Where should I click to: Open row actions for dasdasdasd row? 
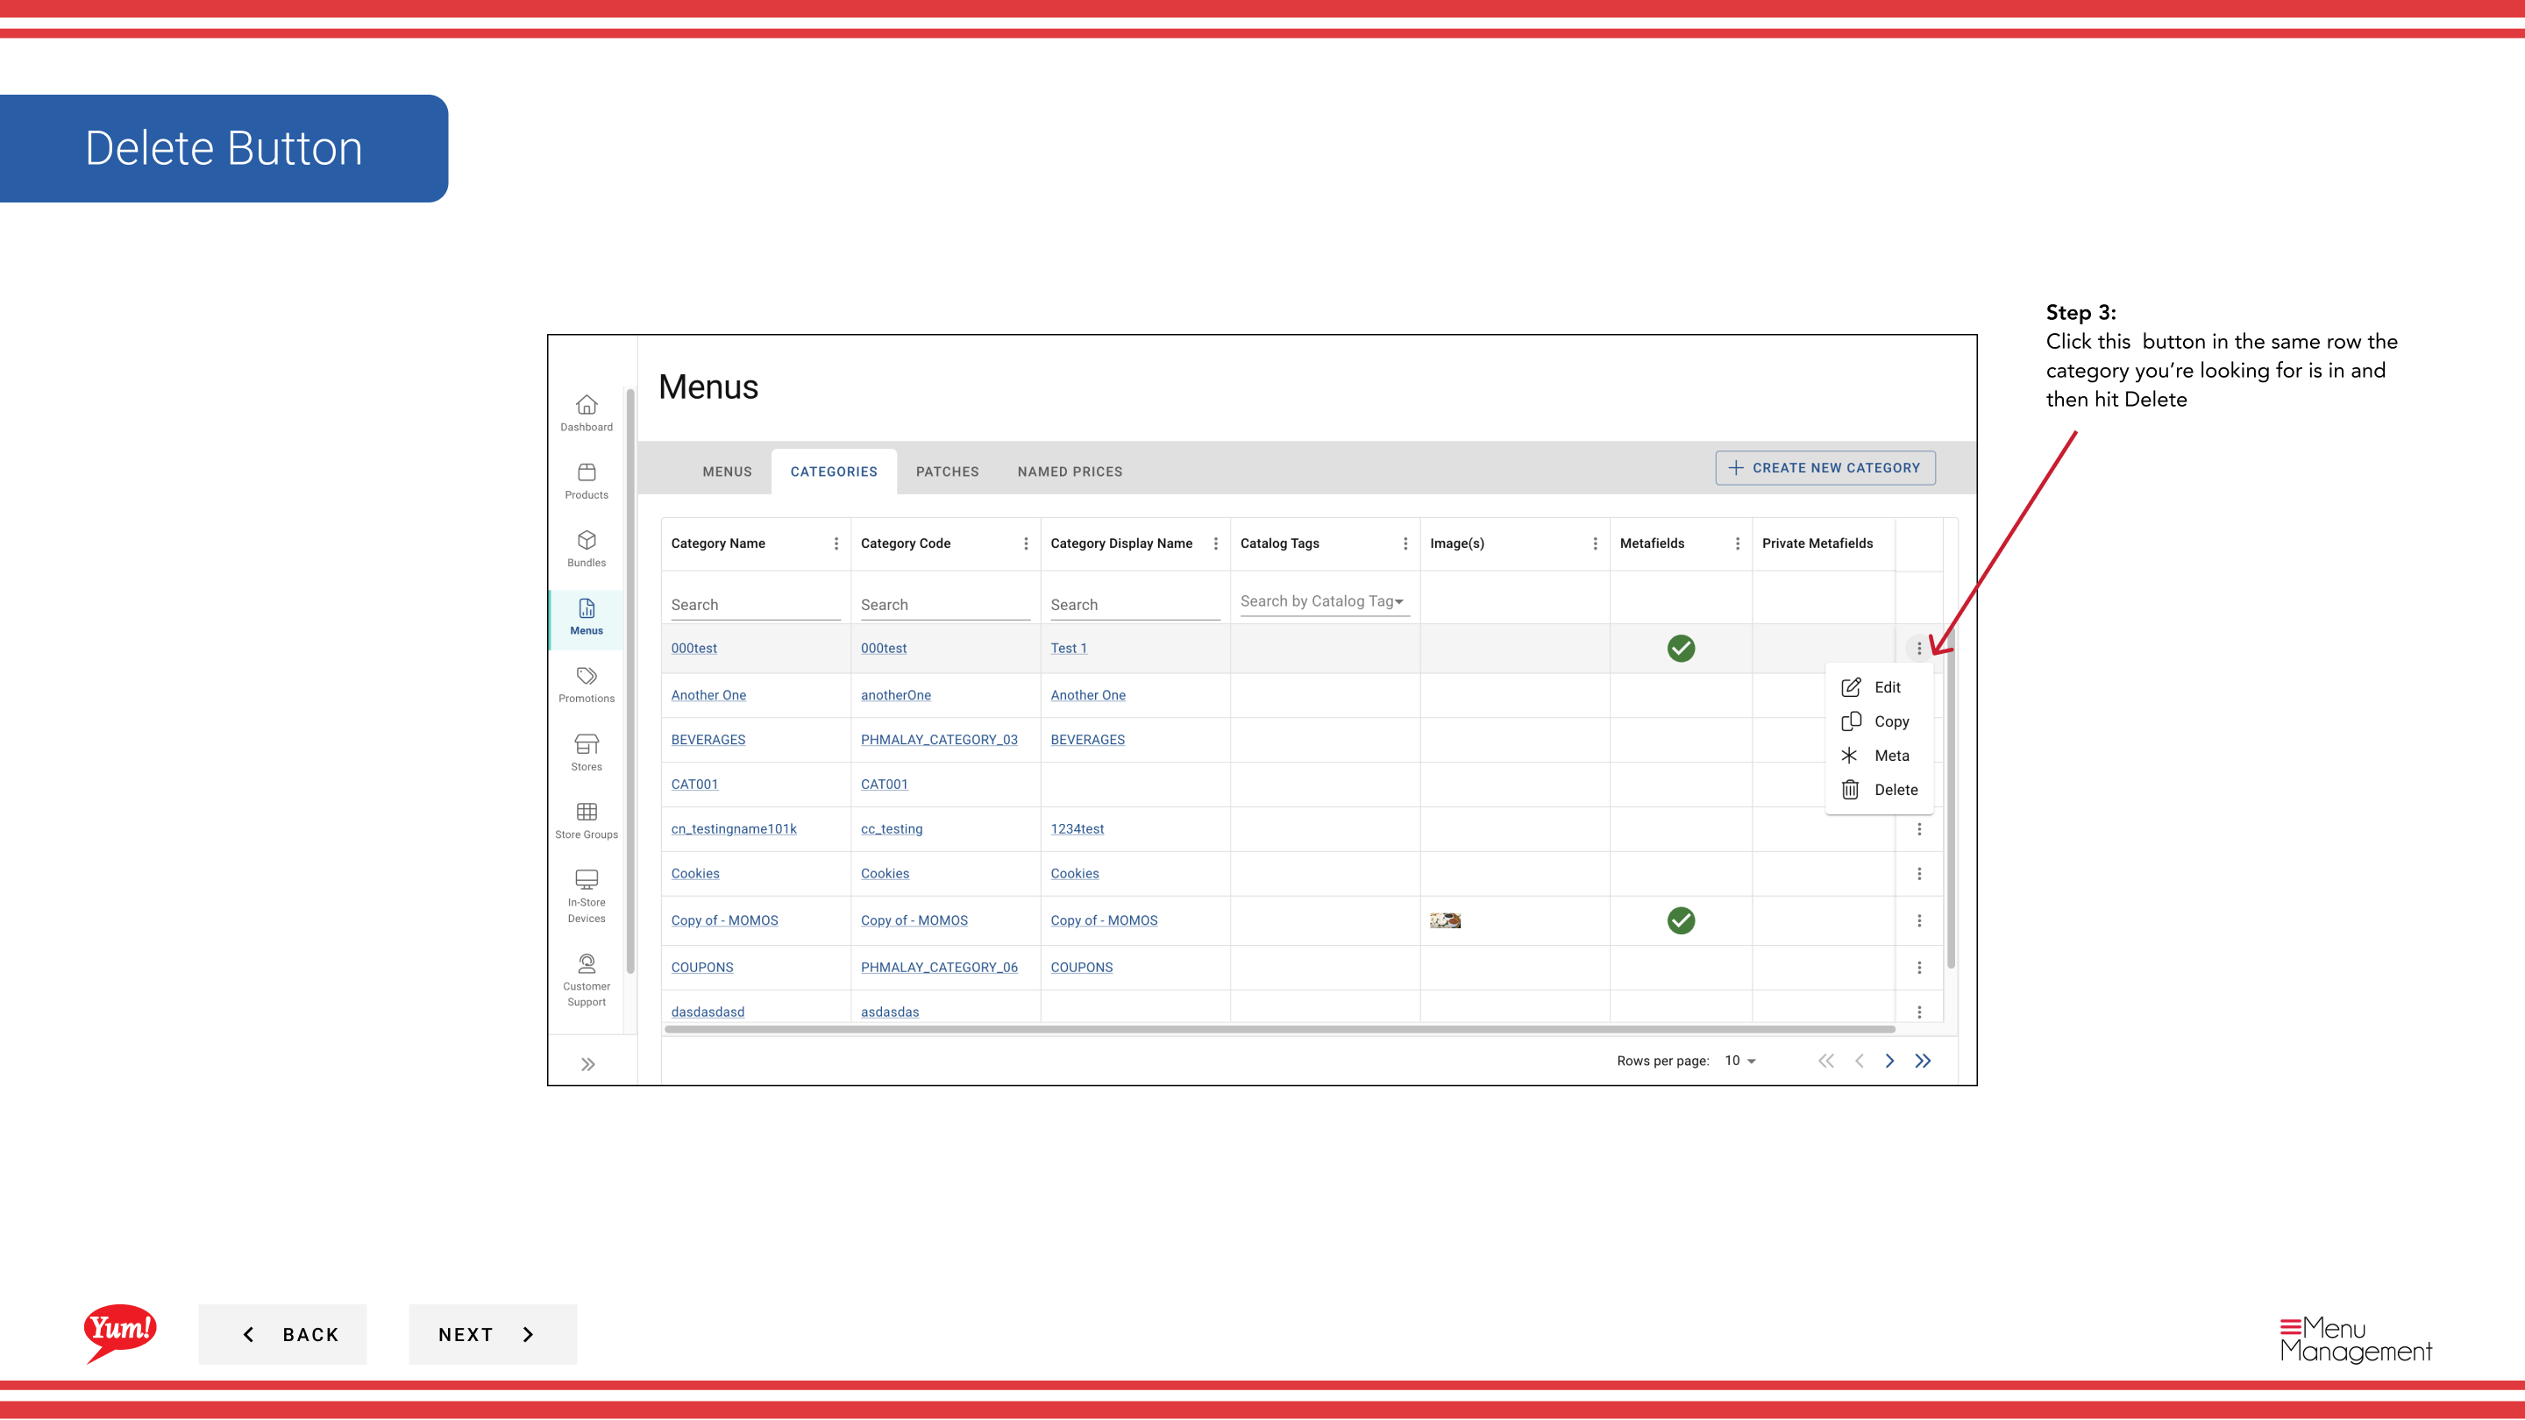coord(1918,1012)
